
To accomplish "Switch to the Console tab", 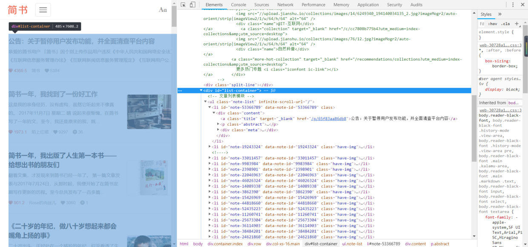I will click(238, 5).
